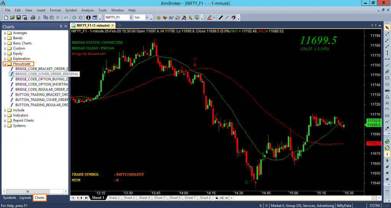
Task: Click the green zoom in icon
Action: (x=387, y=142)
